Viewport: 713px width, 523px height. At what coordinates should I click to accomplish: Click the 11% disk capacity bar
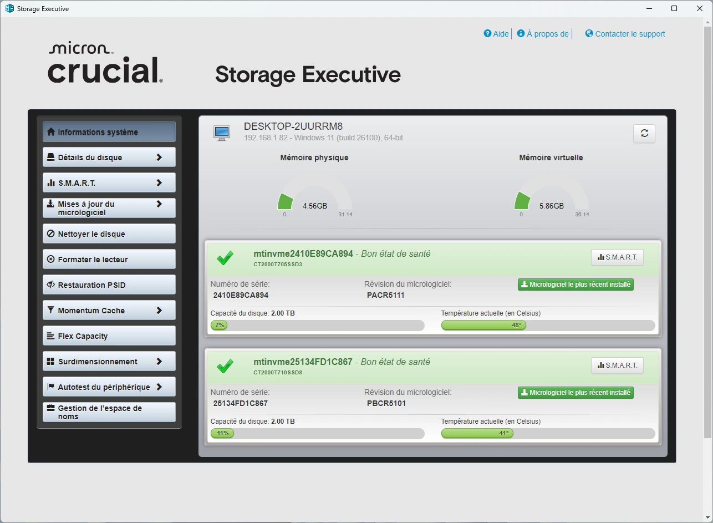click(x=318, y=434)
